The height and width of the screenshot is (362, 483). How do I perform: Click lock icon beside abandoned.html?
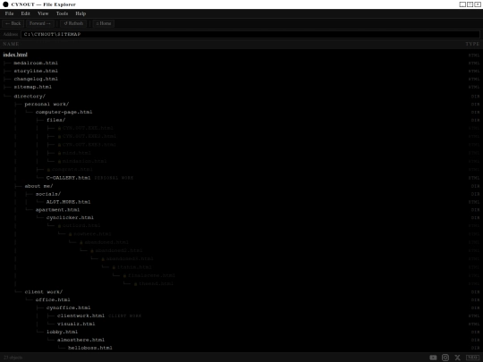[x=81, y=242]
